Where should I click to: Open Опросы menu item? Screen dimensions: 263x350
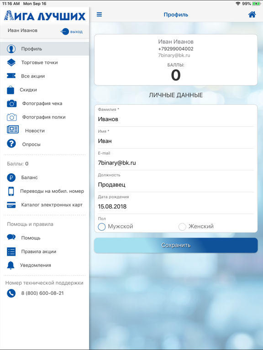click(44, 144)
